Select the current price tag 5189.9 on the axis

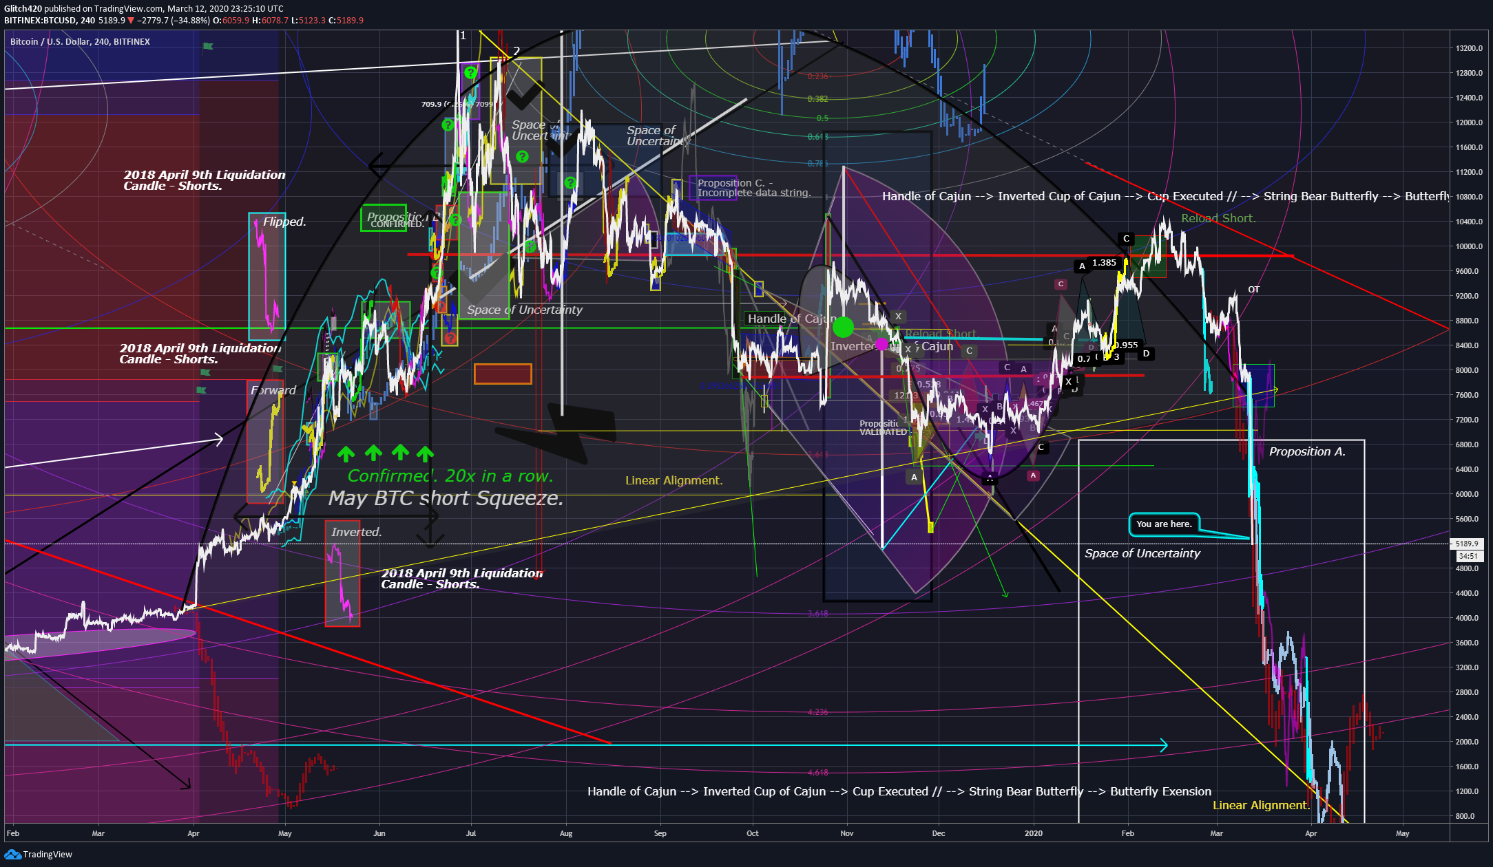(1468, 544)
